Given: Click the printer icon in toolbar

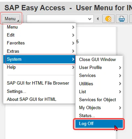Looking at the screenshot, I should [x=122, y=19].
